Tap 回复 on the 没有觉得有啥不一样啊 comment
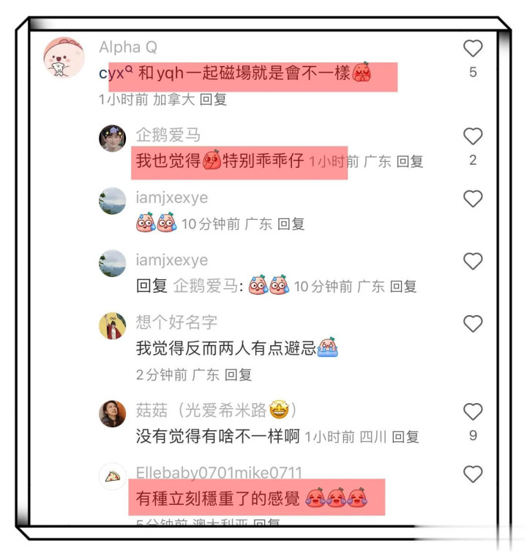527x557 pixels. click(405, 437)
